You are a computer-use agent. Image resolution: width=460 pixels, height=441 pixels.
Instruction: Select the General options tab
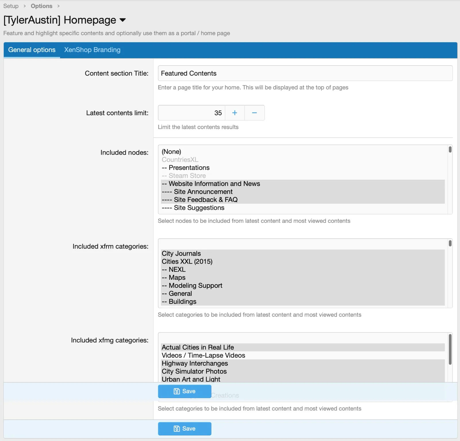(32, 50)
